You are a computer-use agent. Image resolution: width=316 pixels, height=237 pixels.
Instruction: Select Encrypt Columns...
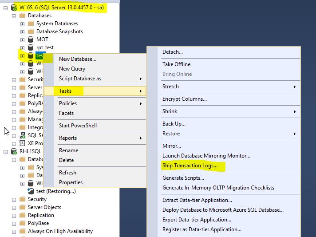pos(224,99)
